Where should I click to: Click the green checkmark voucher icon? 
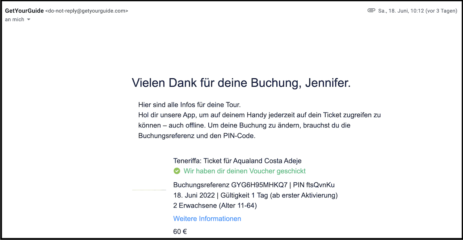[x=177, y=171]
